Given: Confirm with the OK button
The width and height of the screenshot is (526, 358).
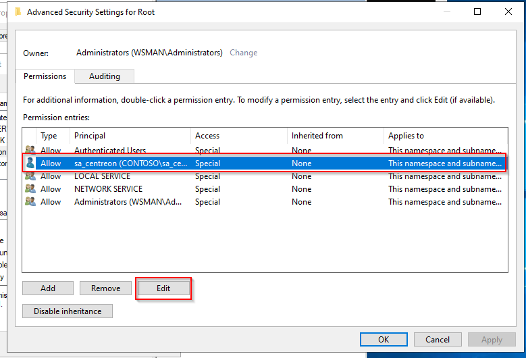Looking at the screenshot, I should (x=383, y=340).
